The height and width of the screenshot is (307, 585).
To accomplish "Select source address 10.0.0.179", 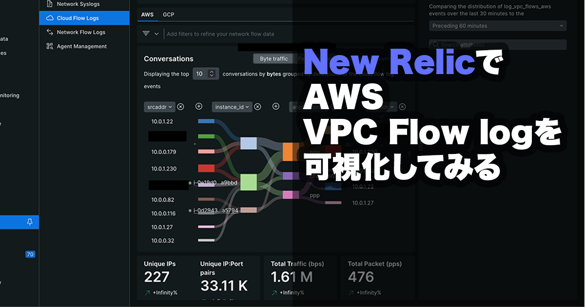I will click(x=164, y=152).
